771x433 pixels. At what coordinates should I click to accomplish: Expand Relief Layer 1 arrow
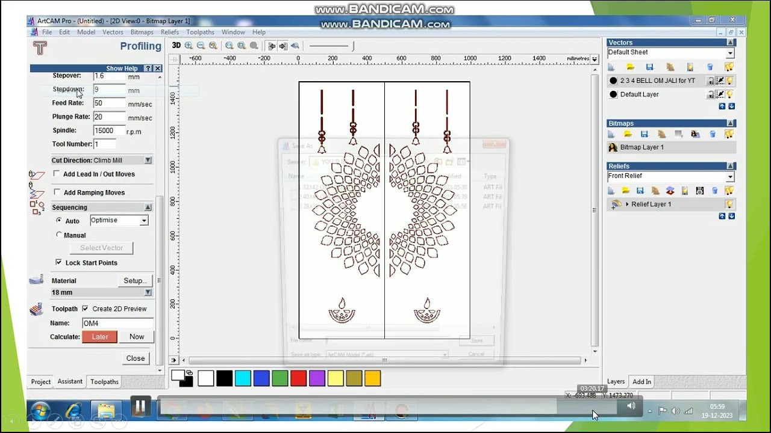pos(627,204)
